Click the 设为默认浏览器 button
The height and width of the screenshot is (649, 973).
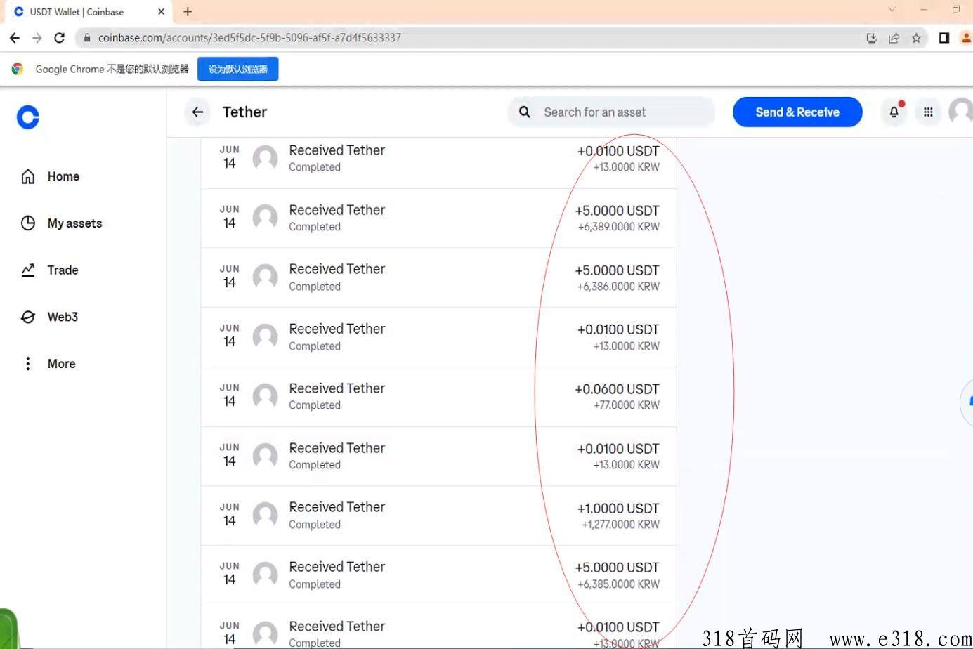click(x=238, y=69)
